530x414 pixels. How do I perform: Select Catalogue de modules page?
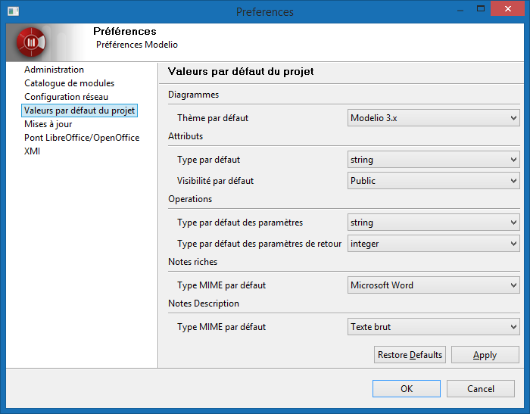[x=70, y=83]
